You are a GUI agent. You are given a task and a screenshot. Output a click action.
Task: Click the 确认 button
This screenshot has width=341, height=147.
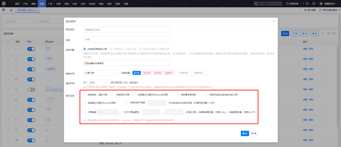tap(245, 133)
